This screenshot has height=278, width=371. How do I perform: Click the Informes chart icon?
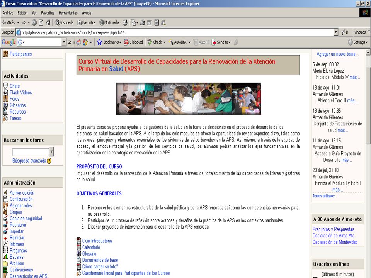coord(5,244)
